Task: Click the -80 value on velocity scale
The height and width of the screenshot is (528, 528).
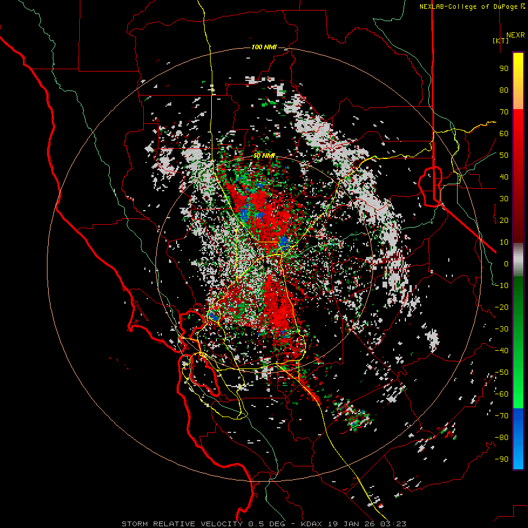Action: click(x=502, y=438)
